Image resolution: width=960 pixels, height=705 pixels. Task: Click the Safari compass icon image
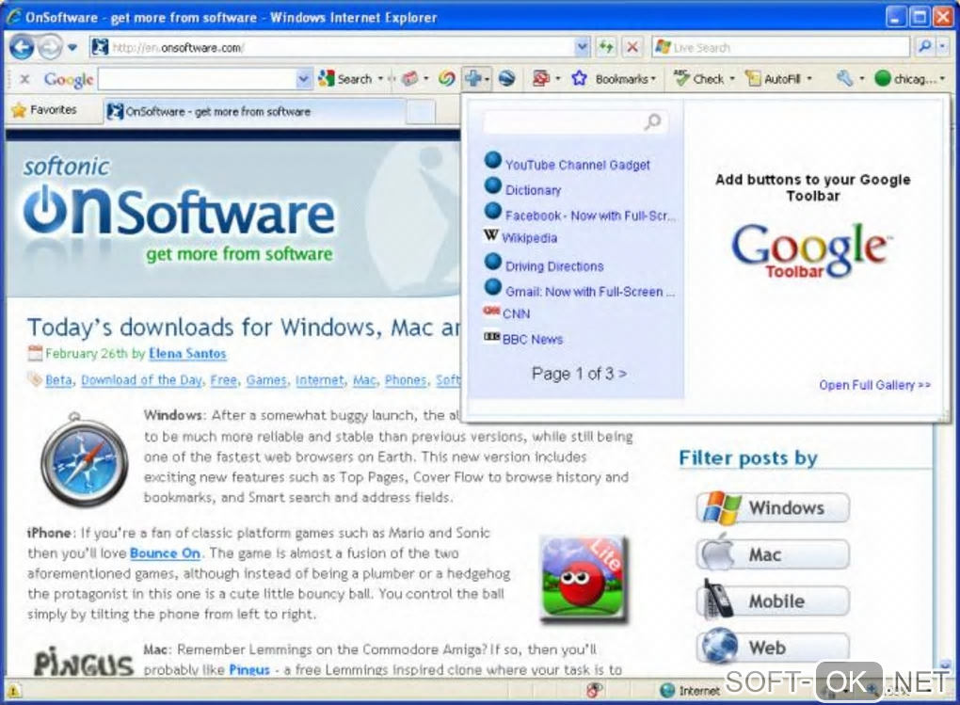(x=84, y=460)
